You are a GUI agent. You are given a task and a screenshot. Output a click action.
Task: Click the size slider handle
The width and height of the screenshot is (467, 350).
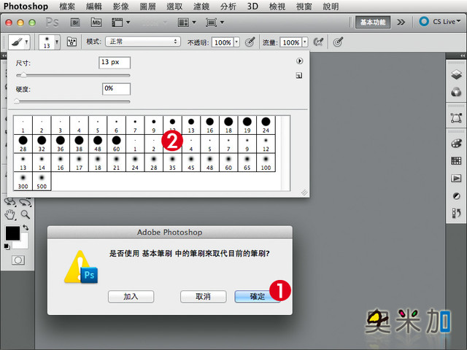23,75
